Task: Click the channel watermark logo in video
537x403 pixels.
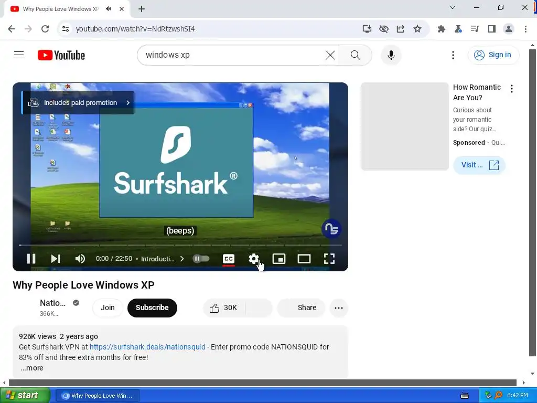Action: [x=331, y=229]
